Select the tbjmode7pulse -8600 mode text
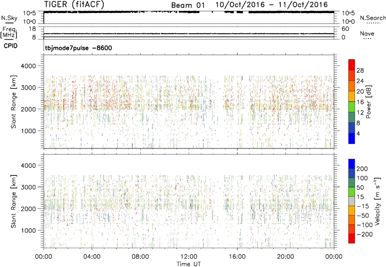 78,48
